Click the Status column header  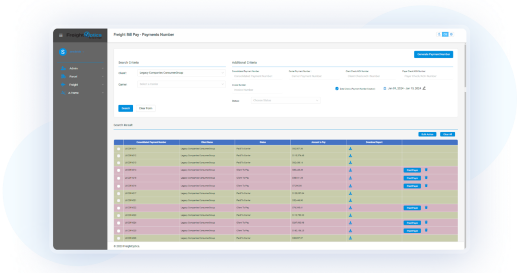[263, 142]
